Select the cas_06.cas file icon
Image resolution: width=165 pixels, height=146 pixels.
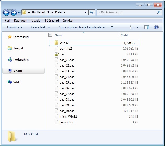point(56,88)
